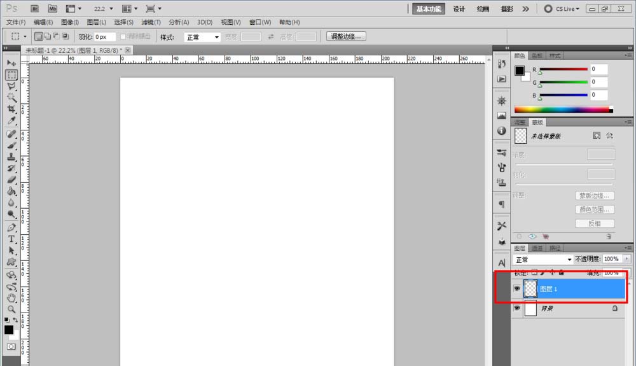Select the Path Selection tool
Image resolution: width=636 pixels, height=366 pixels.
pos(11,250)
